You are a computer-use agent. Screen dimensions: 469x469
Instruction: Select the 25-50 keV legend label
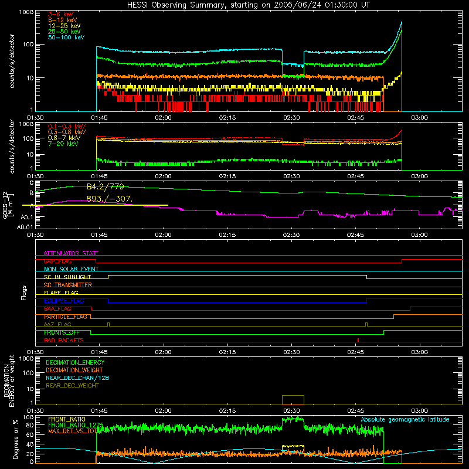click(x=64, y=32)
